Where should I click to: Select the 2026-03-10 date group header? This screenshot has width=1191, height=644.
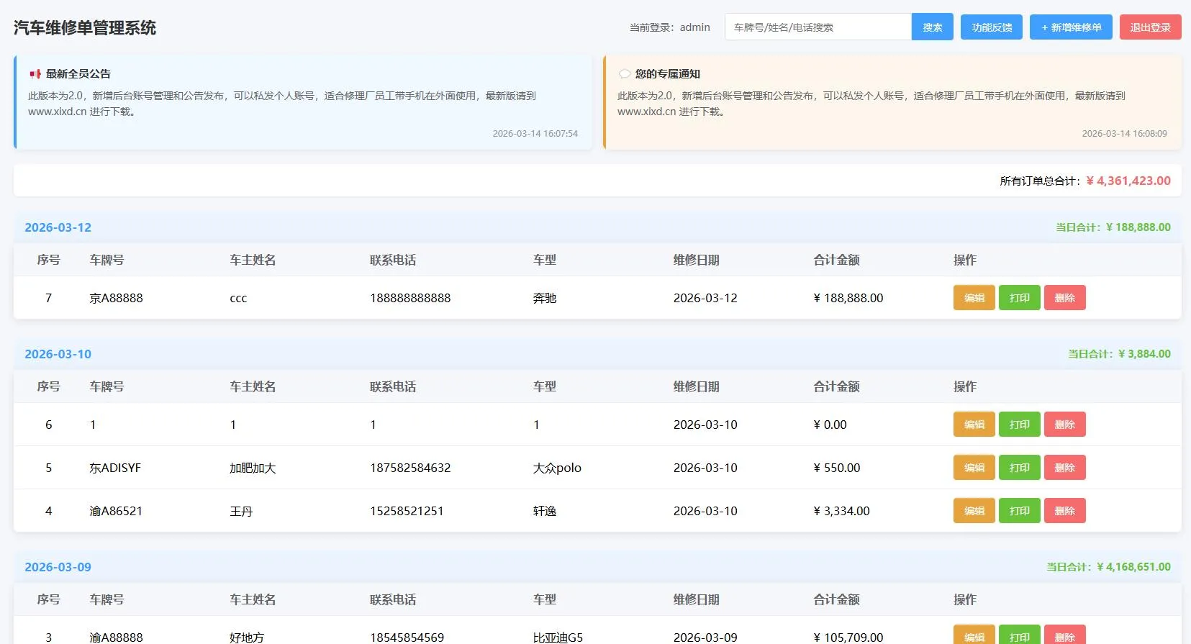click(x=58, y=354)
